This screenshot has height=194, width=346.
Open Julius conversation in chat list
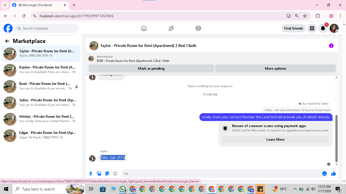coord(41,103)
